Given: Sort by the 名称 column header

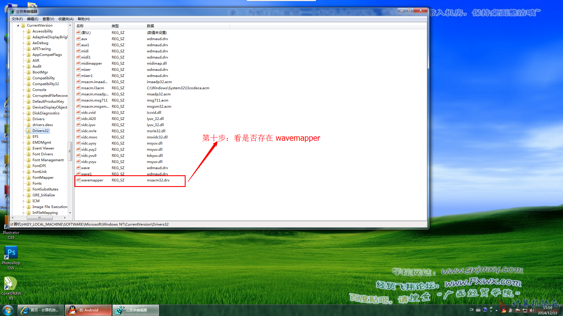Looking at the screenshot, I should tap(92, 26).
